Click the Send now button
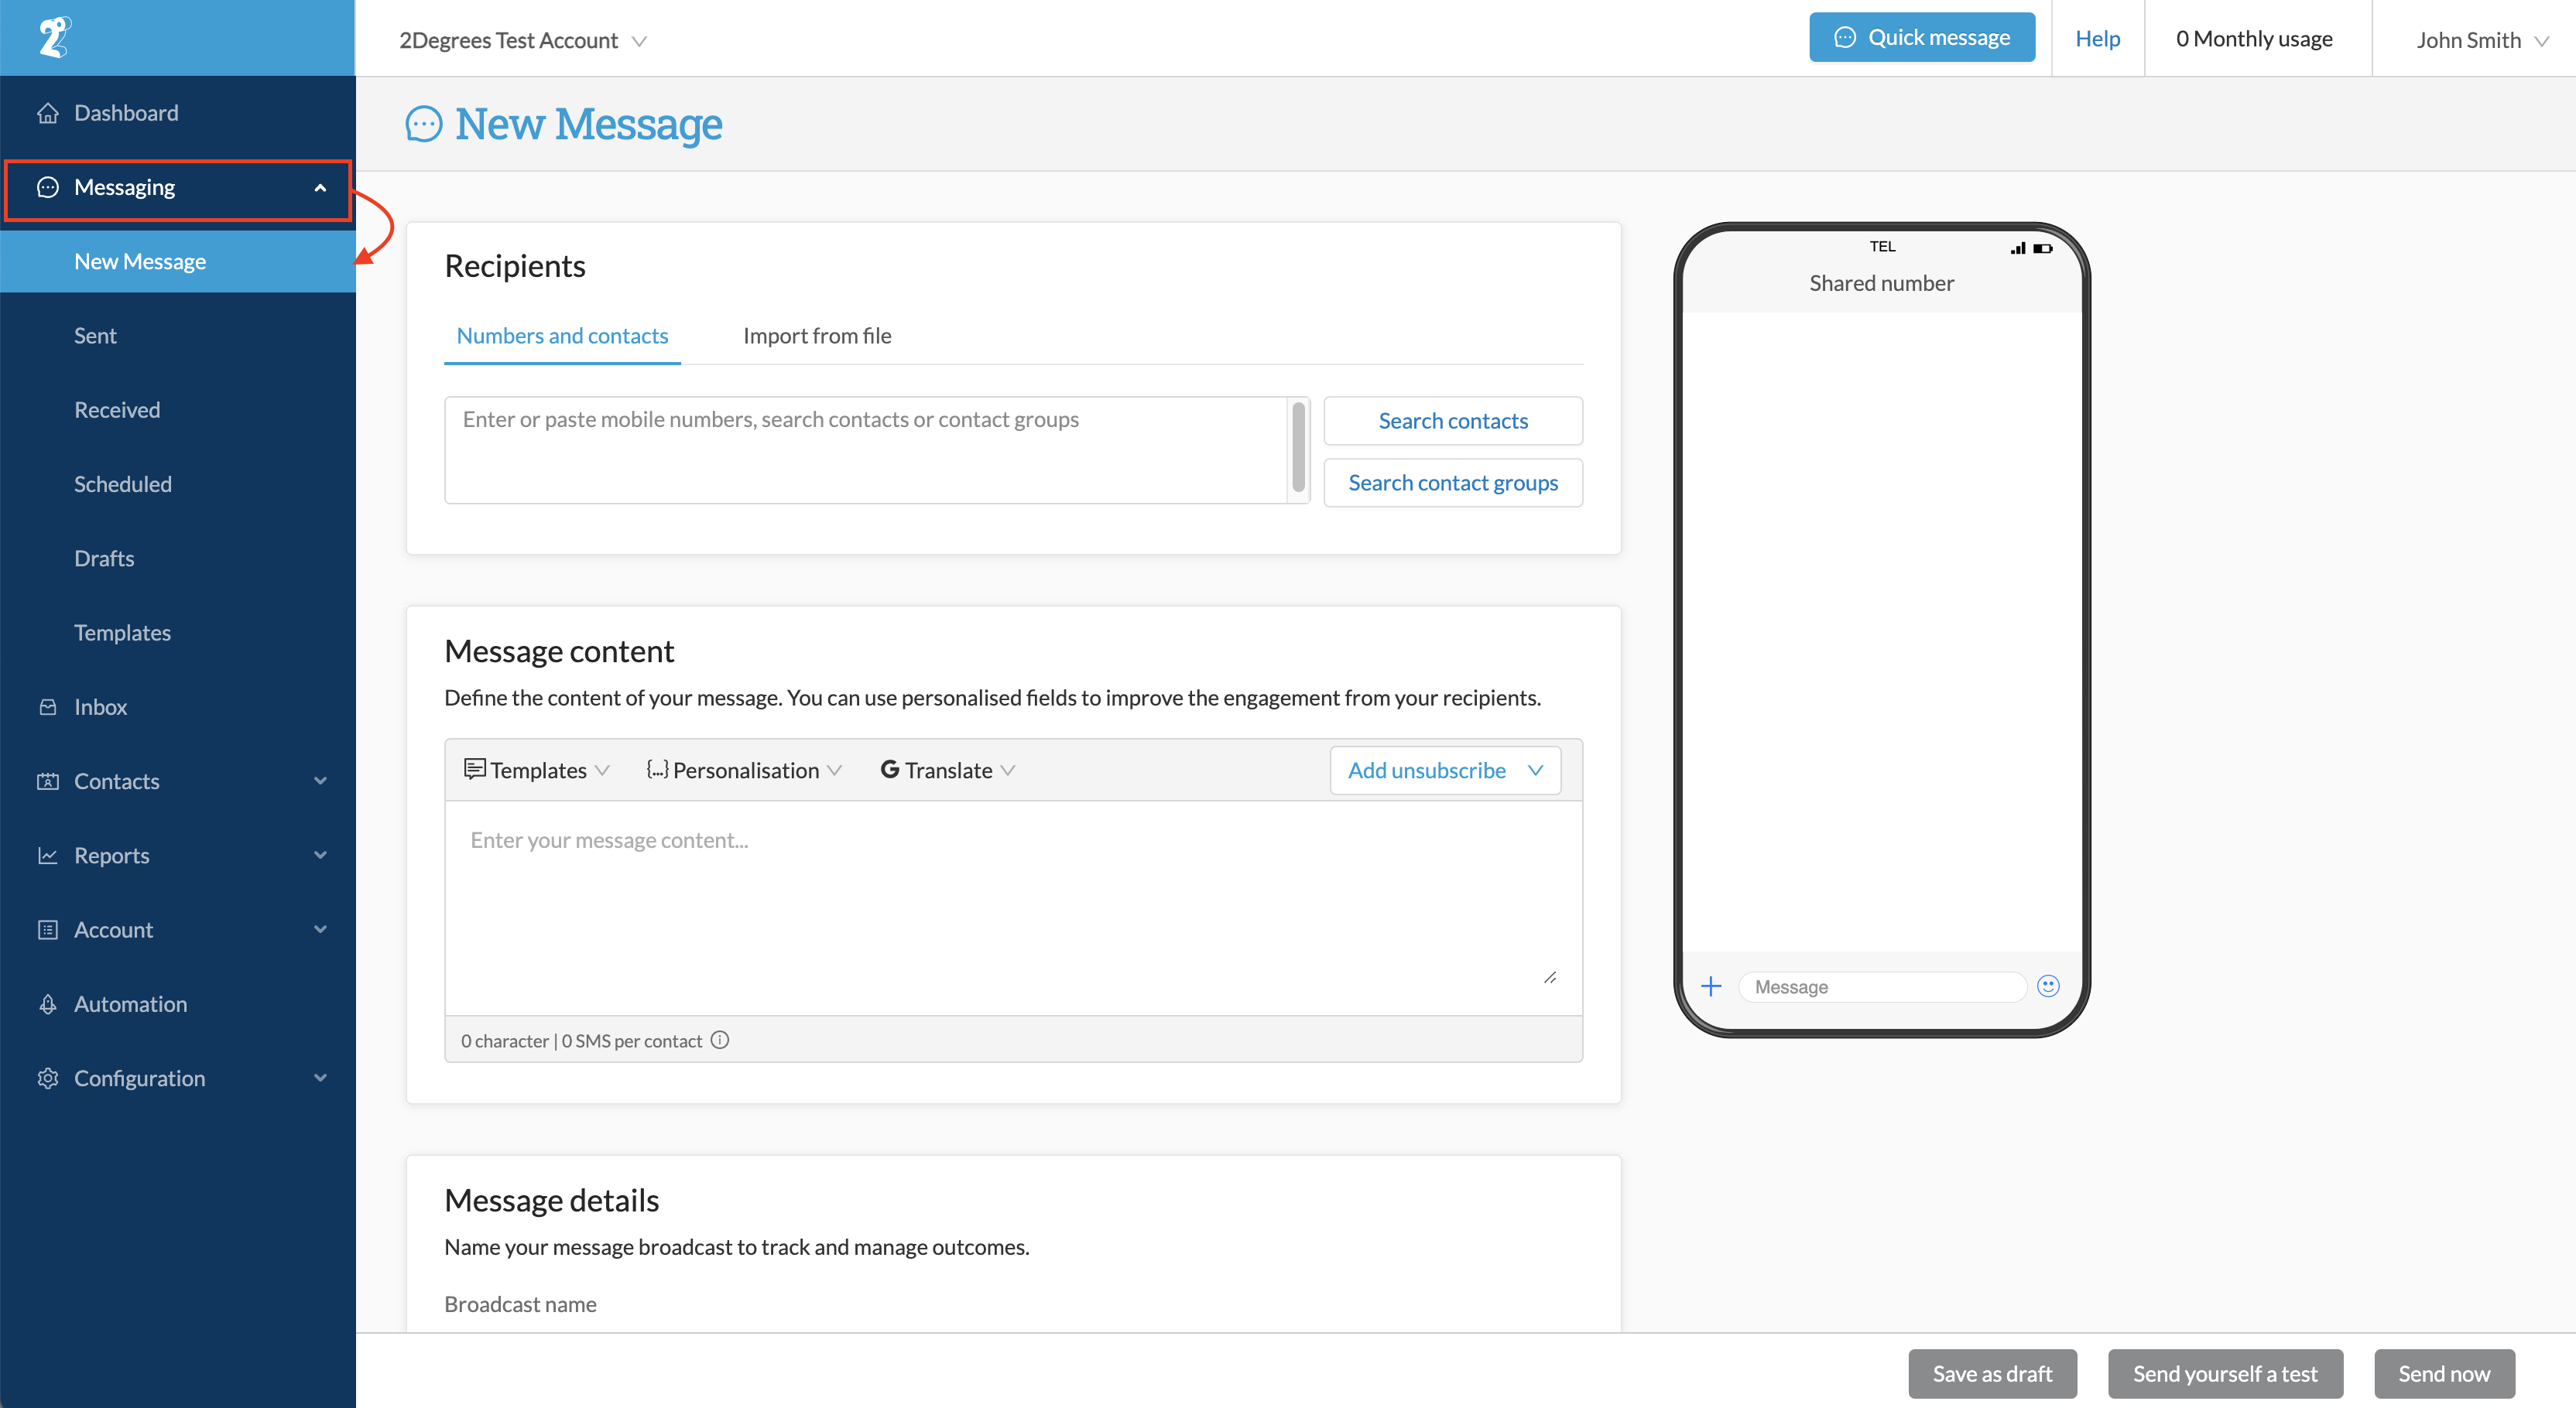 pos(2444,1374)
